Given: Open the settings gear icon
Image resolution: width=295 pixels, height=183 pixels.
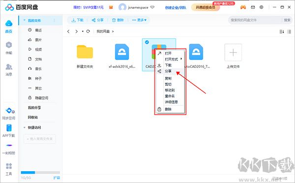Looking at the screenshot, I should [x=262, y=7].
